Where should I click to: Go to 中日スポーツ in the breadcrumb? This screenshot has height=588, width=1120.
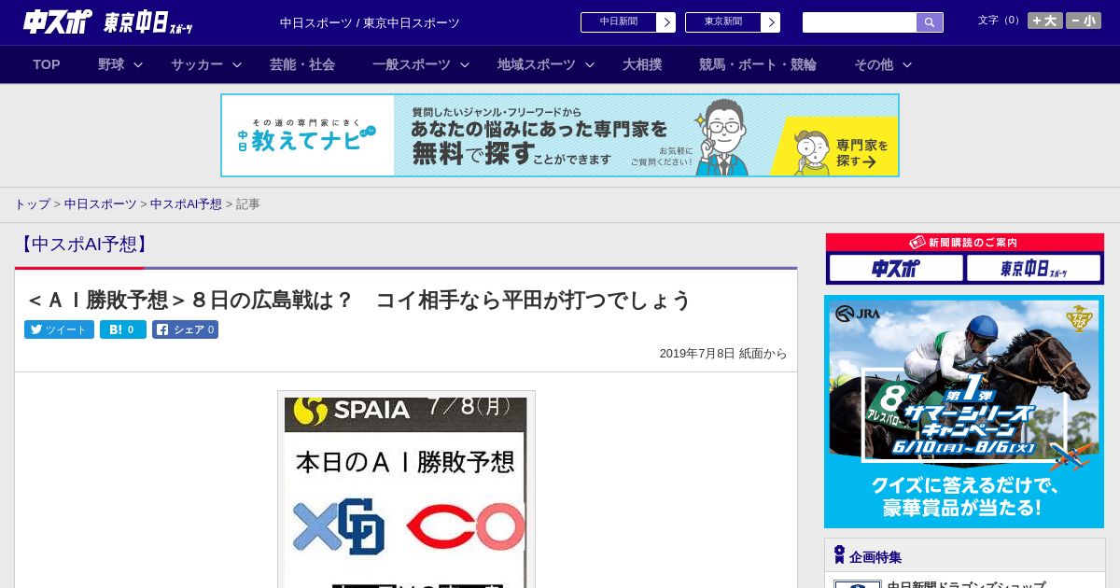pos(101,204)
